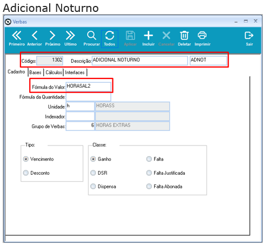
Task: Click the Grupo de Verbas code field 6
Action: (x=80, y=126)
